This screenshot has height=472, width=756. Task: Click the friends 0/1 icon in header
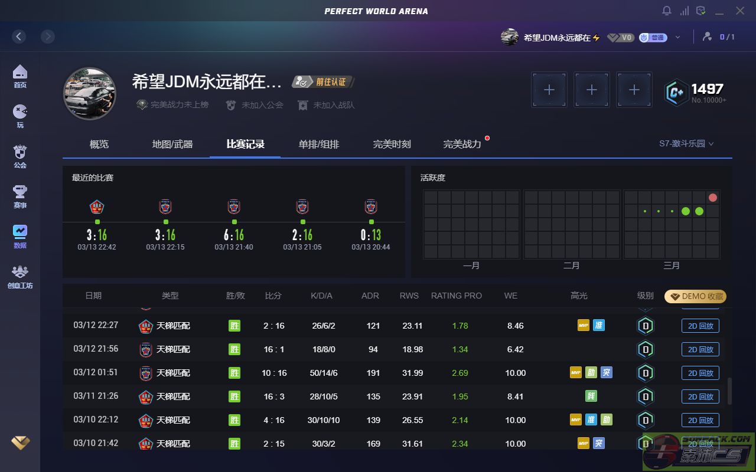point(718,37)
